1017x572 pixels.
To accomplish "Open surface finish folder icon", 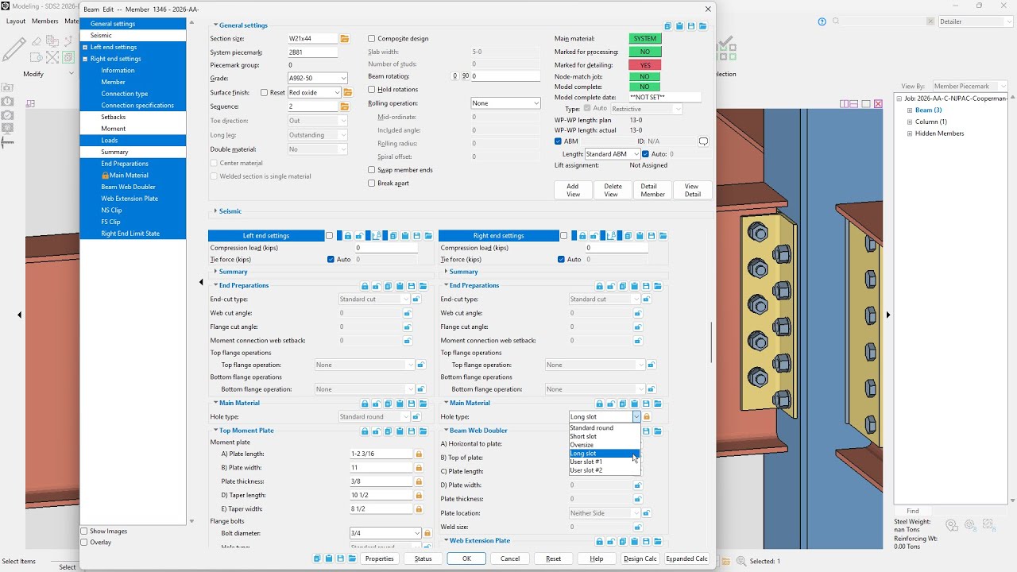I will [x=348, y=93].
